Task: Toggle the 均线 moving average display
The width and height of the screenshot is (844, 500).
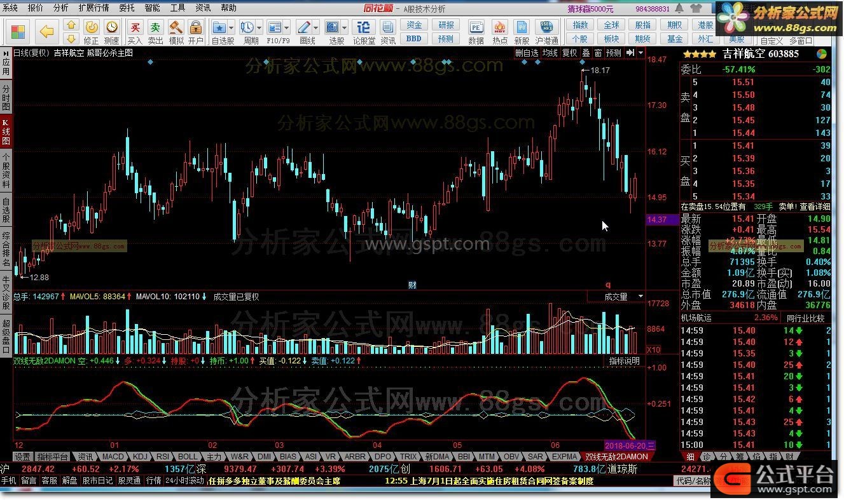Action: click(550, 53)
